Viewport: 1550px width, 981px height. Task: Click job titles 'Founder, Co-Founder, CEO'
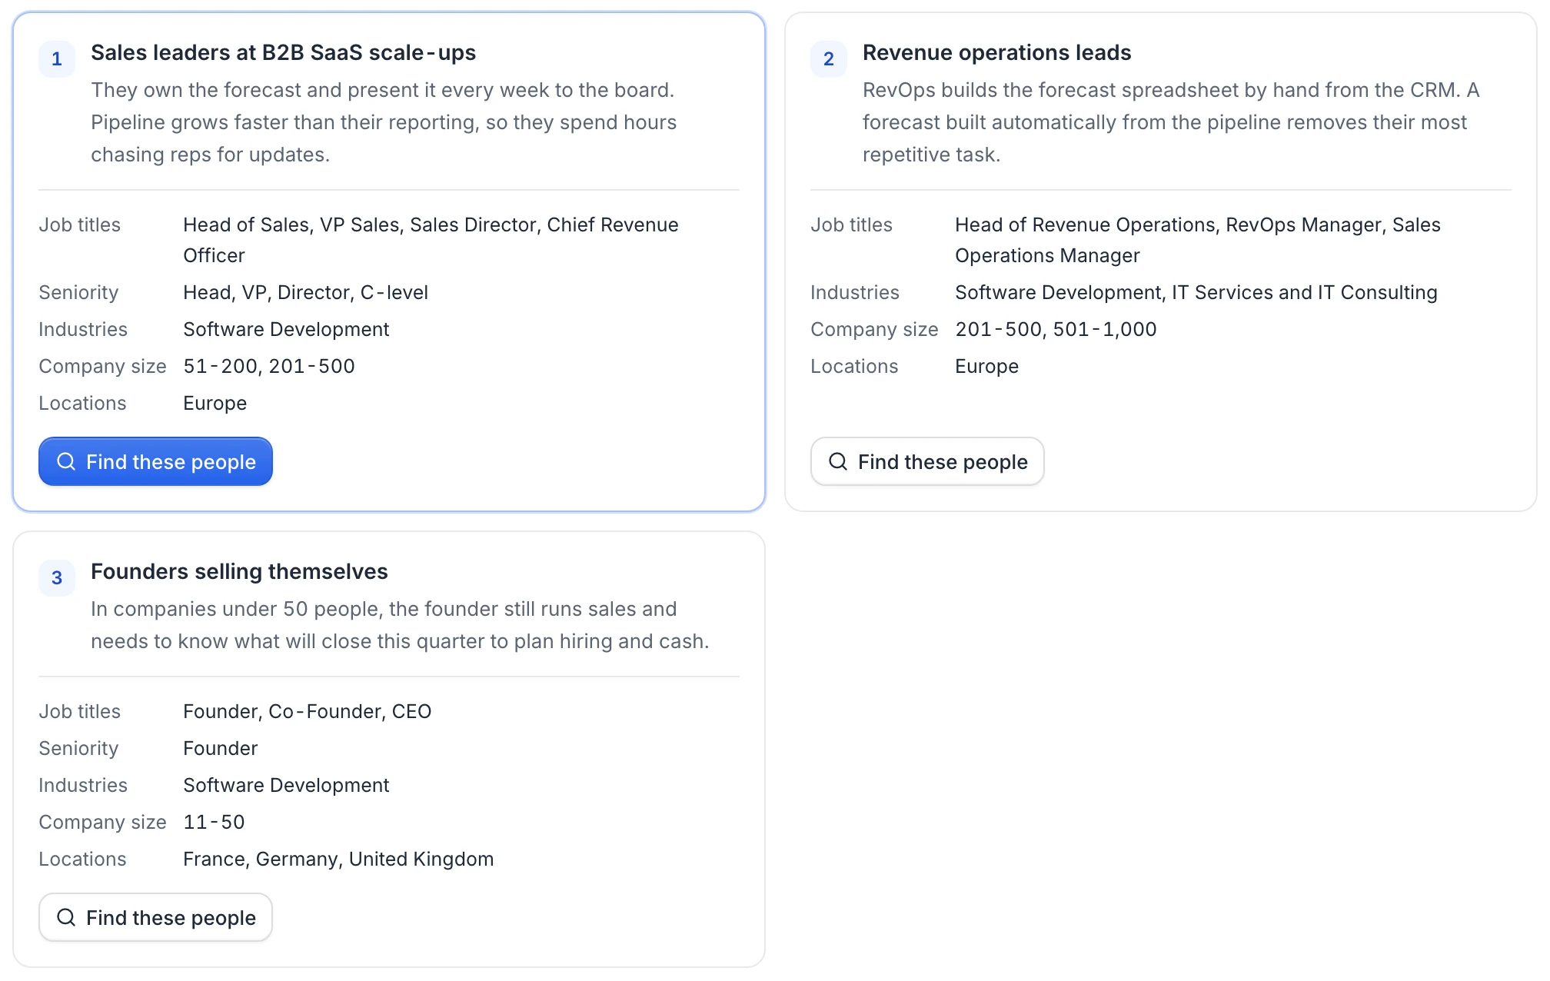click(x=307, y=711)
